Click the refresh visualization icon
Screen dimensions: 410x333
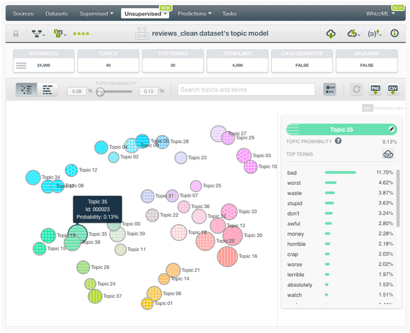356,89
